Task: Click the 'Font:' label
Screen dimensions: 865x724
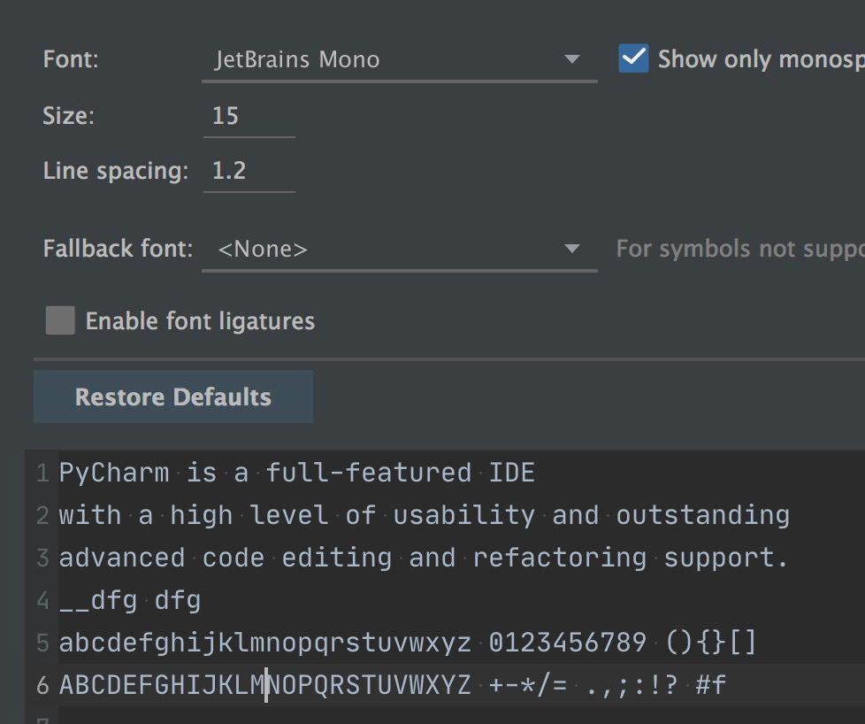Action: (x=71, y=59)
